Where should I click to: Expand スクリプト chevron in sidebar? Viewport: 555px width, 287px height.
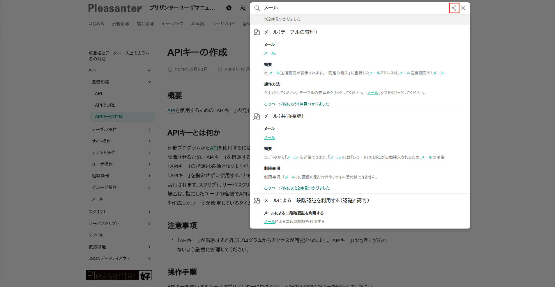click(x=149, y=212)
